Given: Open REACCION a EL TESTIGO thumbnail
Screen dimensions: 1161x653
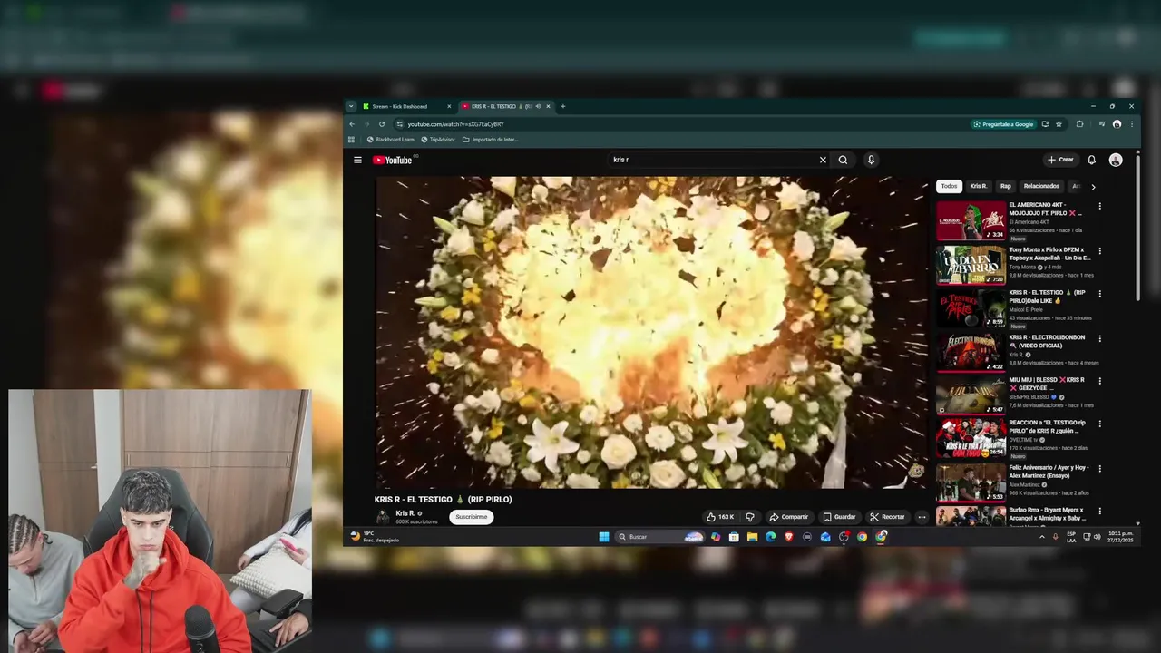Looking at the screenshot, I should (971, 439).
